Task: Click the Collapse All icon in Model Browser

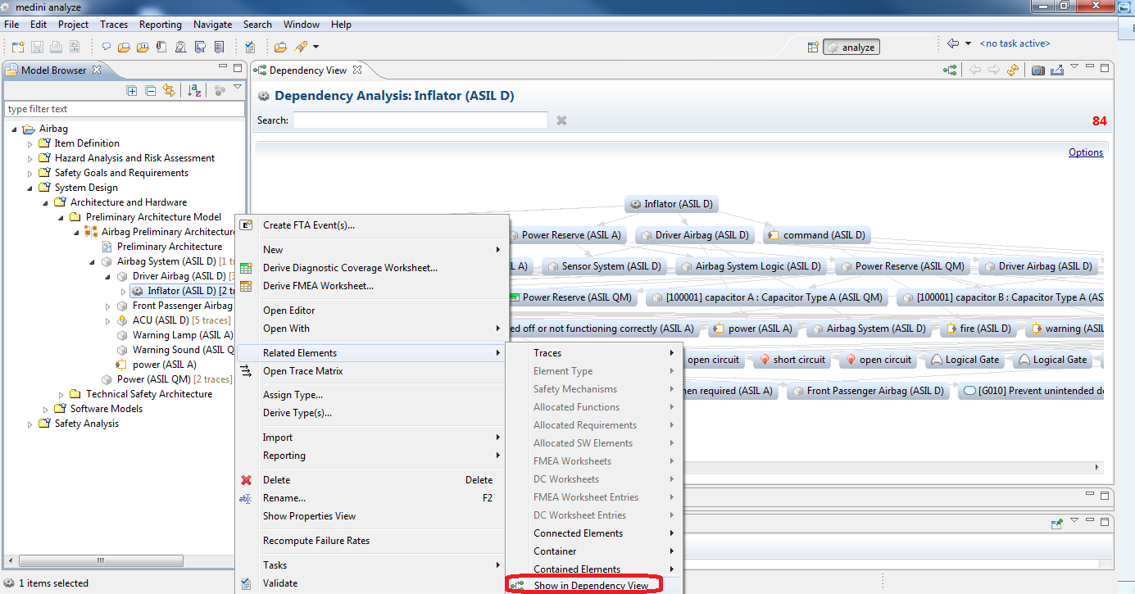Action: pyautogui.click(x=150, y=91)
